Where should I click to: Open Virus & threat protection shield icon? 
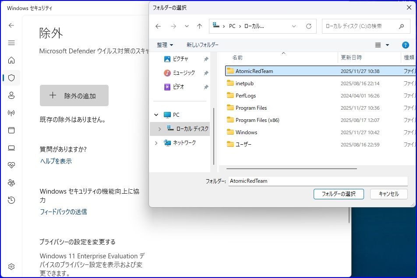click(11, 78)
